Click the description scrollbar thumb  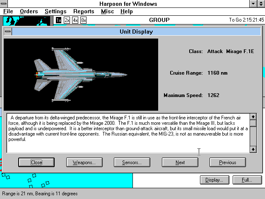(x=253, y=124)
